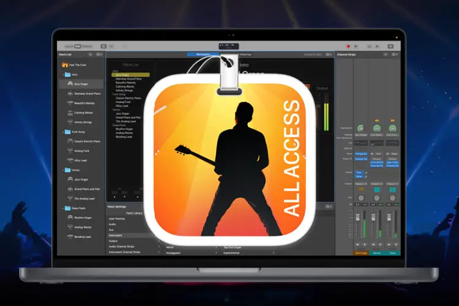
Task: Add a channel strip with plus icon
Action: pos(386,54)
